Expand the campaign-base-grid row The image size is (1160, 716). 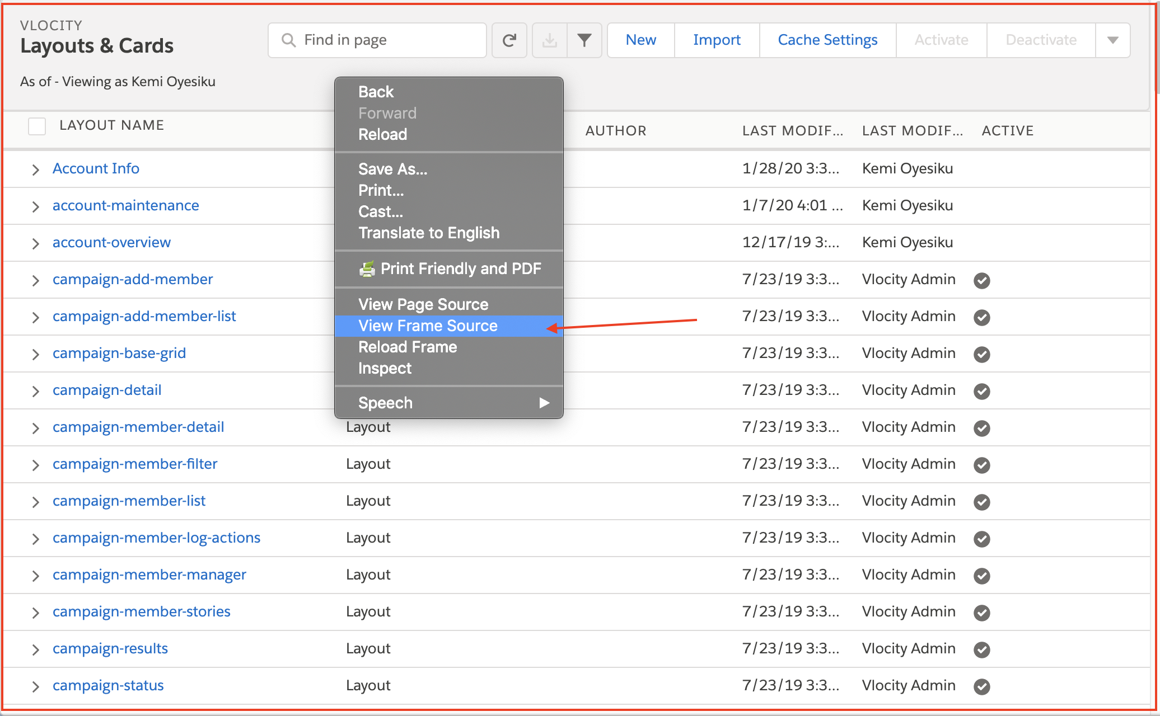pos(35,354)
